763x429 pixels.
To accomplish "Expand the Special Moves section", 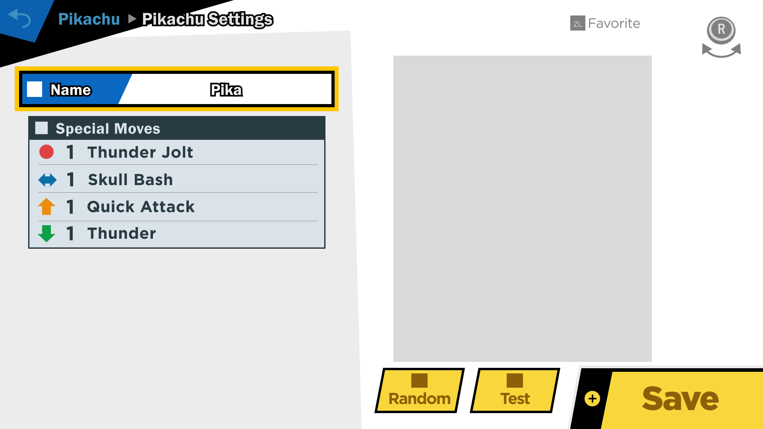I will coord(177,128).
